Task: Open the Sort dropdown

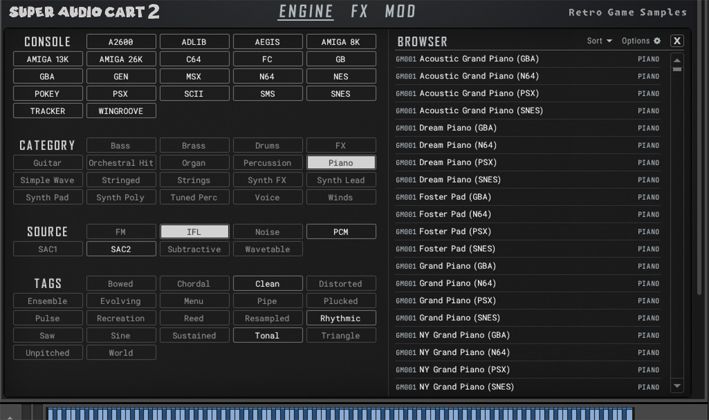Action: click(x=599, y=41)
